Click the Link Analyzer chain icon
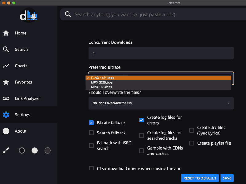The image size is (246, 184). point(6,98)
